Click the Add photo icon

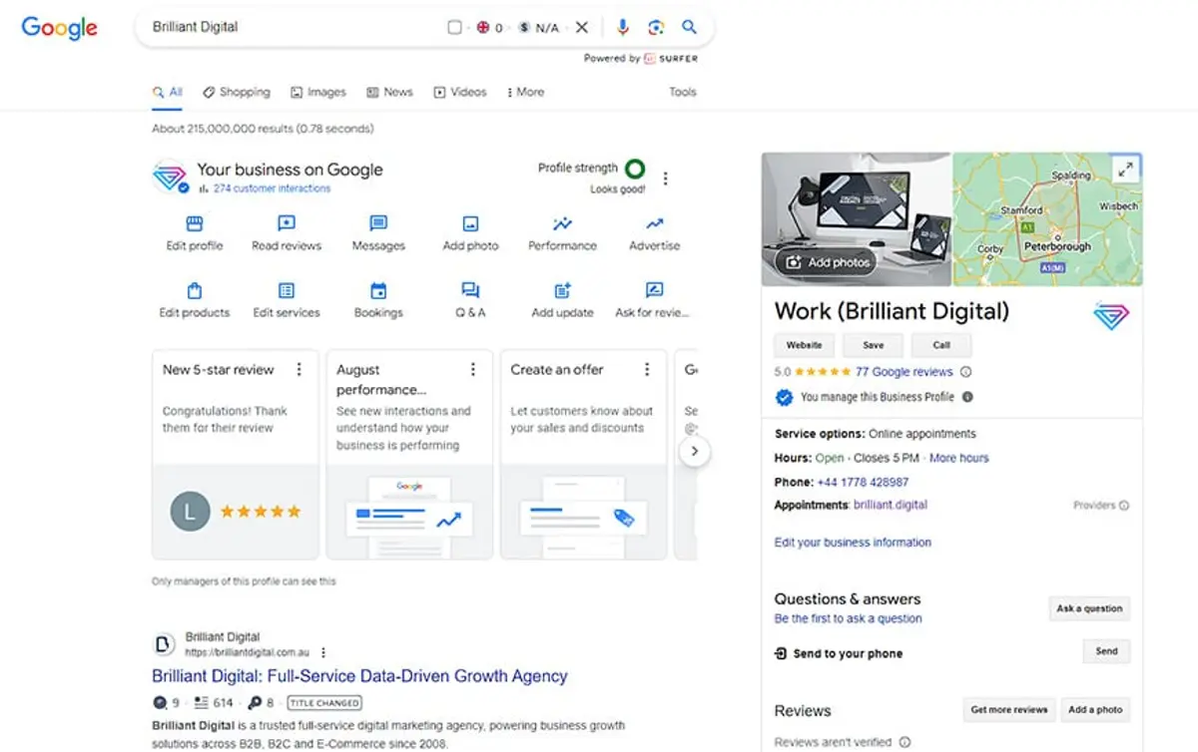(x=469, y=228)
